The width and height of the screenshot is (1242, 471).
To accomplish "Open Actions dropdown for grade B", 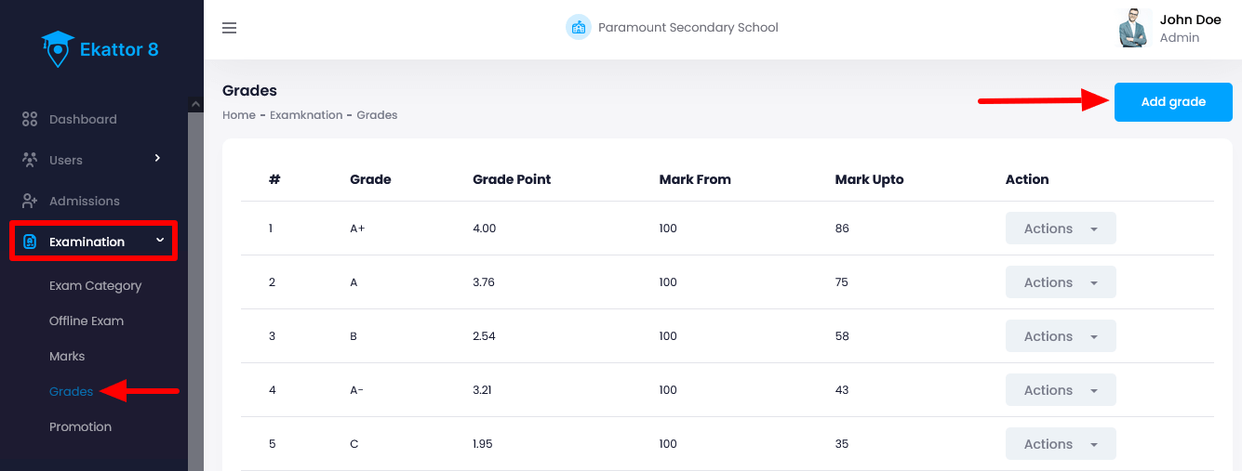I will click(1061, 336).
